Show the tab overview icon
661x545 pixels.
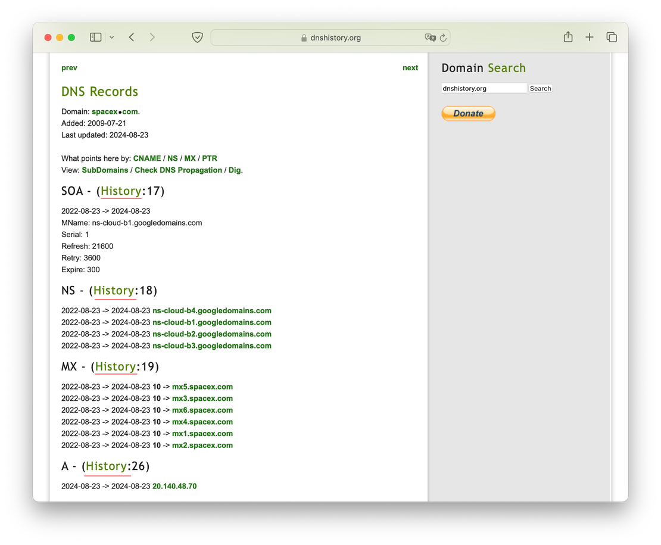611,38
